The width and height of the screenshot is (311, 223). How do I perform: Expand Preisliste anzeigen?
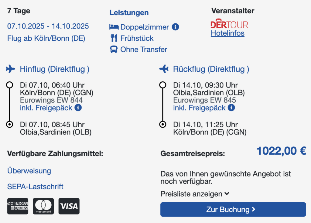click(195, 194)
